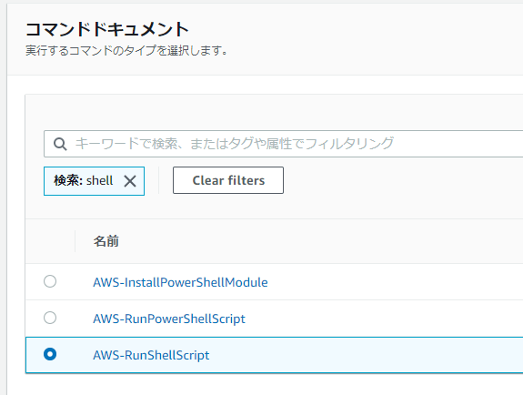Click the AWS-InstallPowerShellModule table row
Screen dimensions: 523x395
click(x=274, y=282)
